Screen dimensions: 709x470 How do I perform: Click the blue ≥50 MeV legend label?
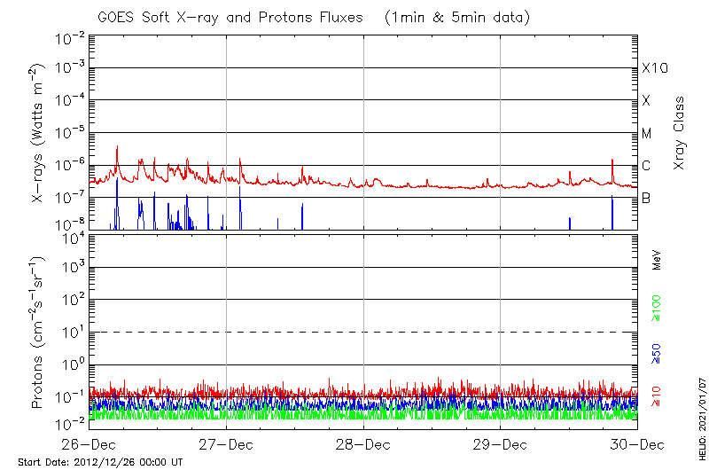point(657,352)
